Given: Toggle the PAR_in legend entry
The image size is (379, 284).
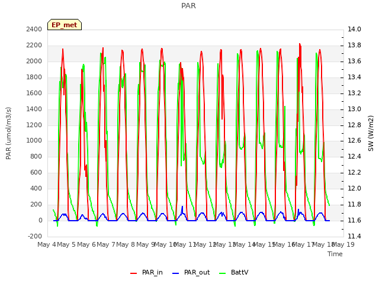Looking at the screenshot, I should coord(146,272).
